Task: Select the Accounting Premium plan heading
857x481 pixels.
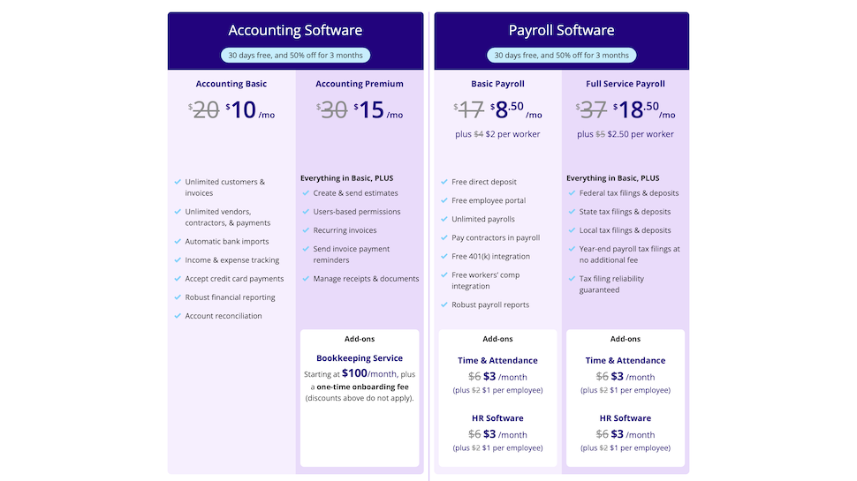Action: 360,84
